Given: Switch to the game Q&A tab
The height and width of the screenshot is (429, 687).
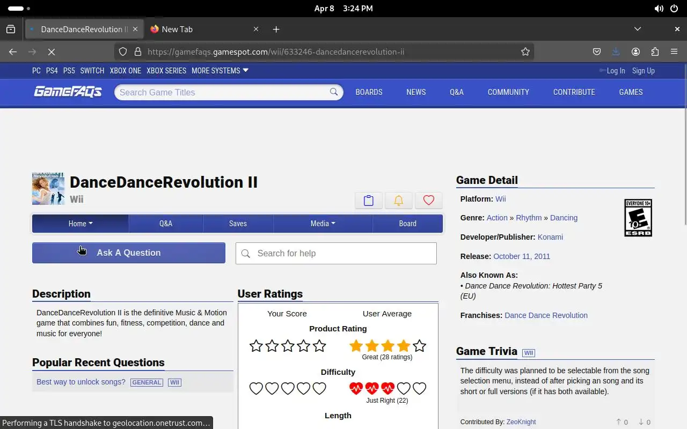Looking at the screenshot, I should point(166,224).
